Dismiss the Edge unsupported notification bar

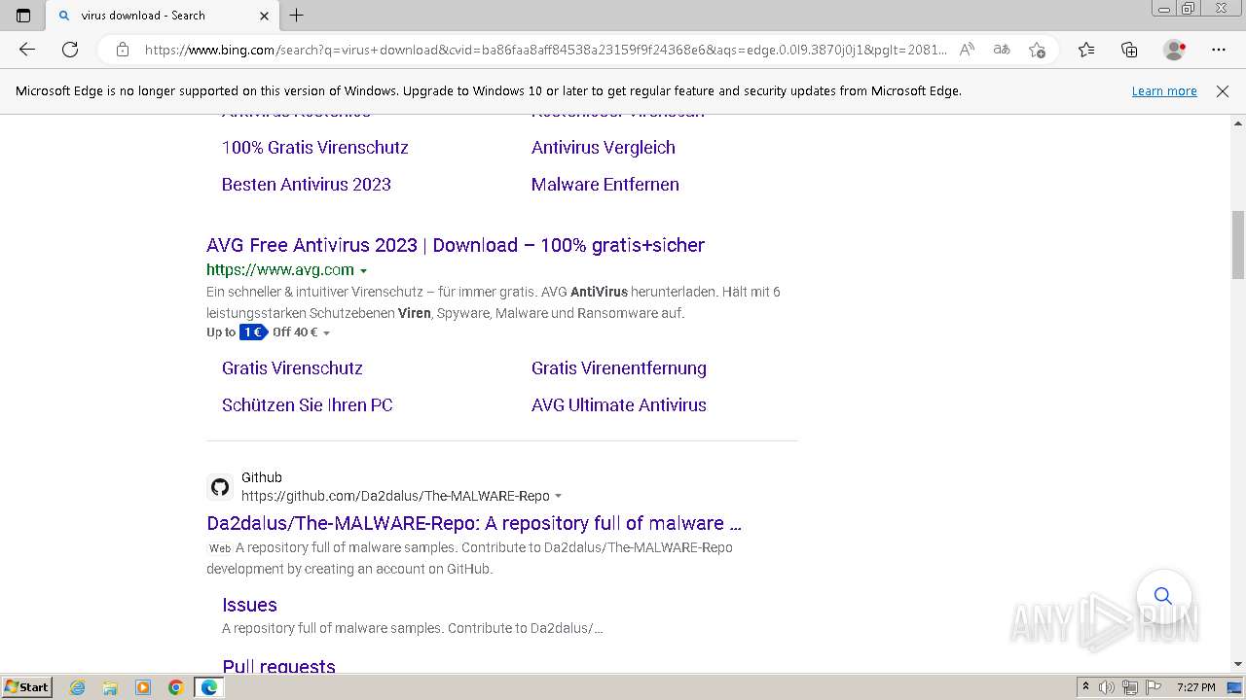click(x=1223, y=91)
